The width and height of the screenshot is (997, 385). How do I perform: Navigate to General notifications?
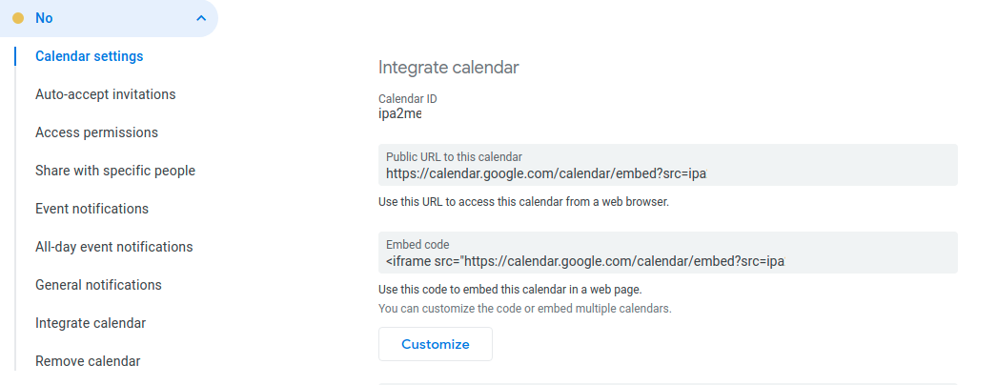98,285
